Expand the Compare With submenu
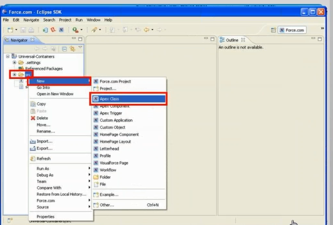Image resolution: width=333 pixels, height=225 pixels. (60, 188)
